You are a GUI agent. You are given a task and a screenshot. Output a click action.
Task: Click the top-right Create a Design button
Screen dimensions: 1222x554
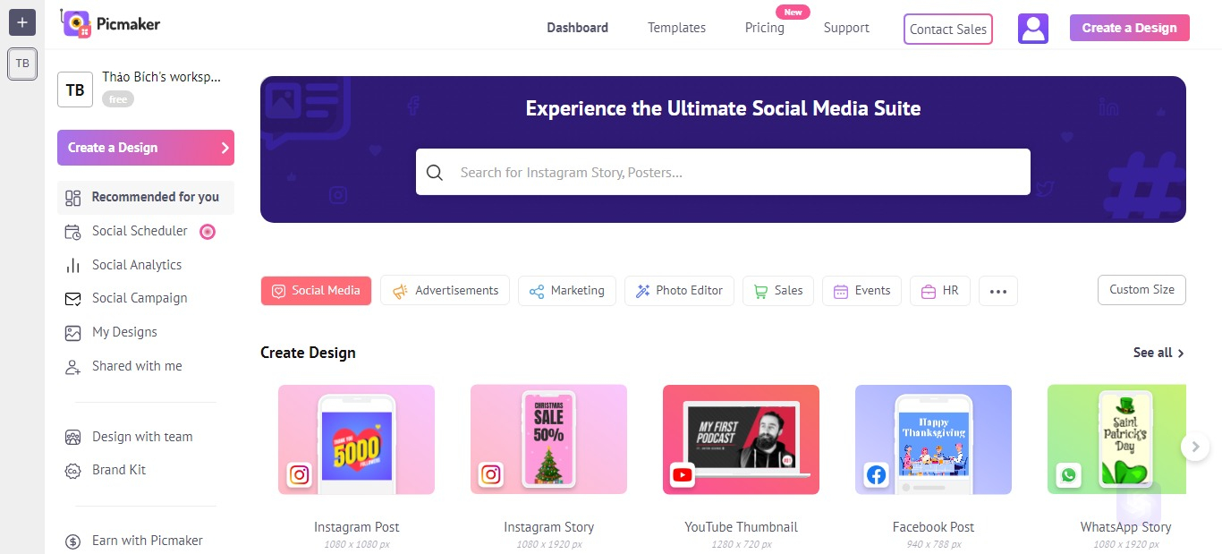point(1130,28)
